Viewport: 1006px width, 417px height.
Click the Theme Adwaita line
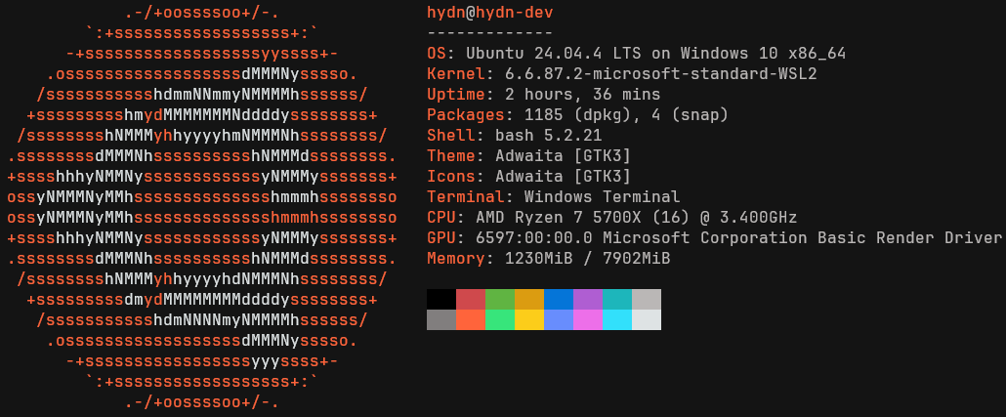528,155
